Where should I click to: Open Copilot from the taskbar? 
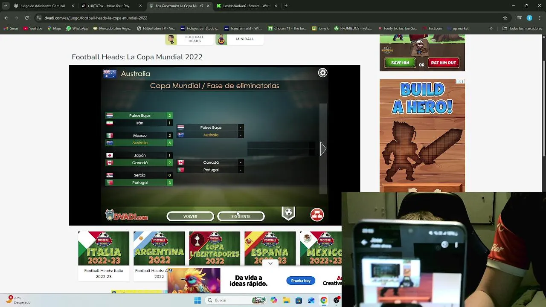(x=273, y=300)
